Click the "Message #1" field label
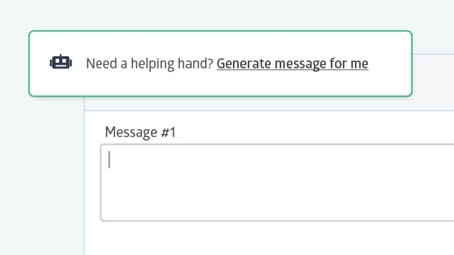The width and height of the screenshot is (454, 255). (140, 132)
